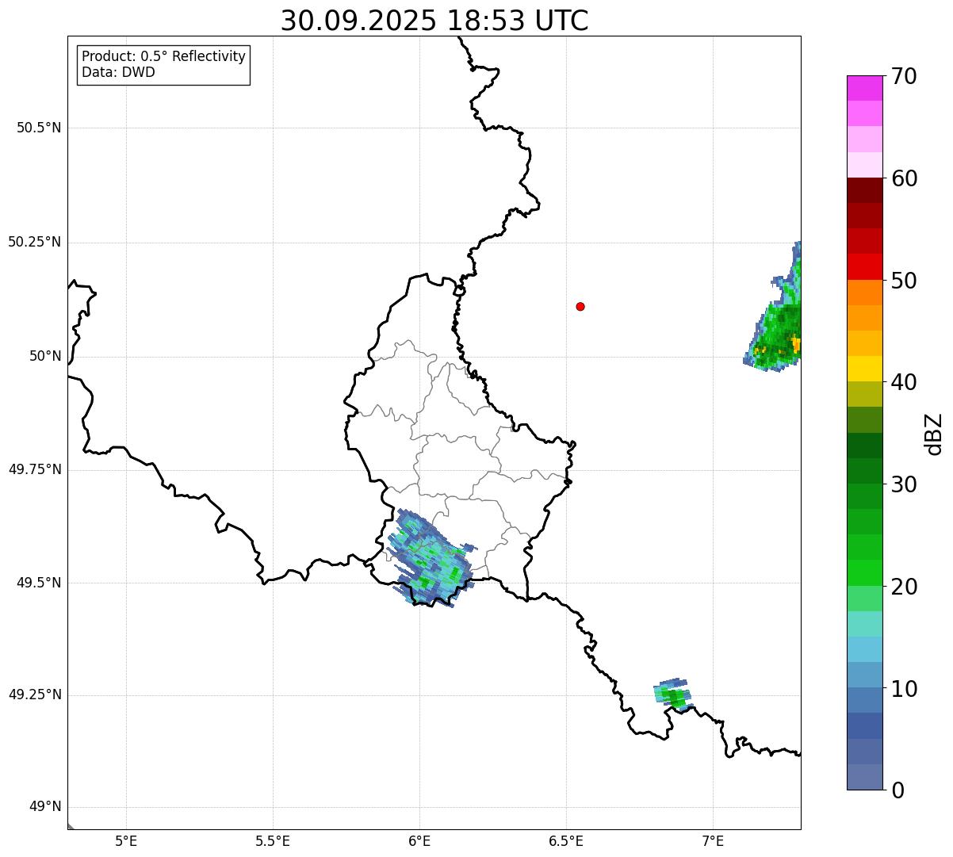953x857 pixels.
Task: Click colorbar tick value 10
Action: point(904,688)
